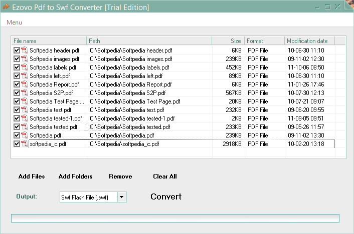Sort by Size column header
The width and height of the screenshot is (354, 234).
[228, 41]
